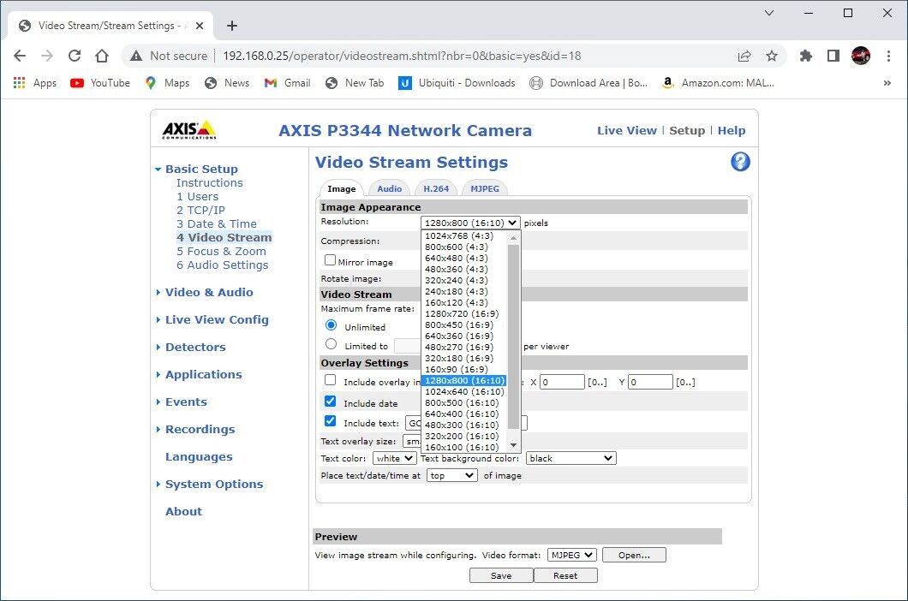Screen dimensions: 908x601
Task: Click the browser address bar URL
Action: (402, 56)
